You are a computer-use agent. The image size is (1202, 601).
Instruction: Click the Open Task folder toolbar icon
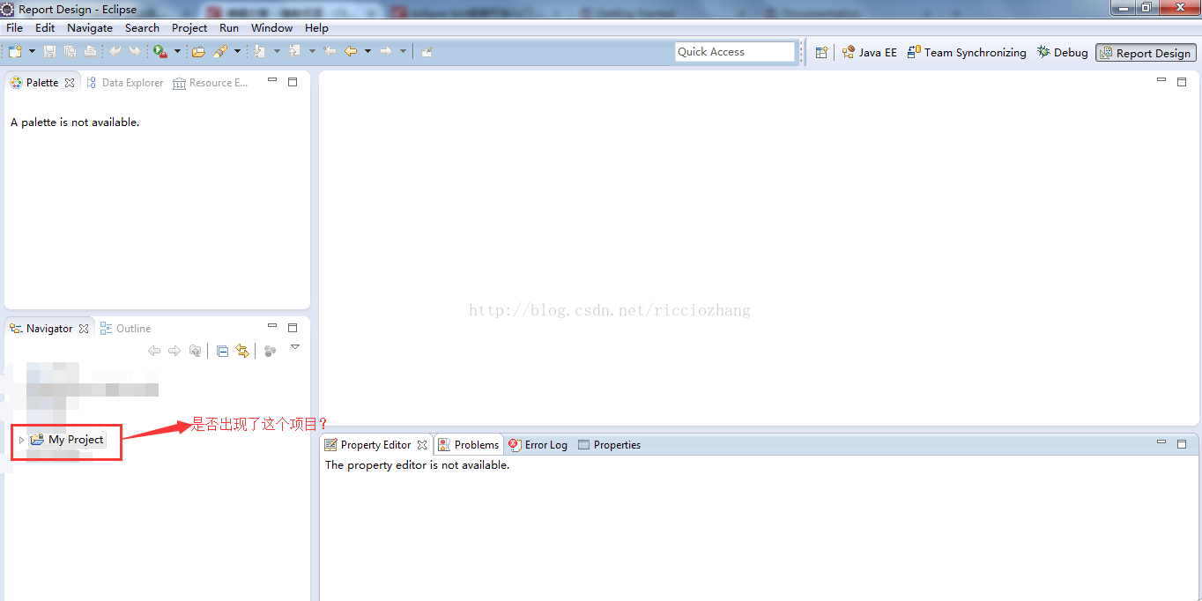point(198,52)
